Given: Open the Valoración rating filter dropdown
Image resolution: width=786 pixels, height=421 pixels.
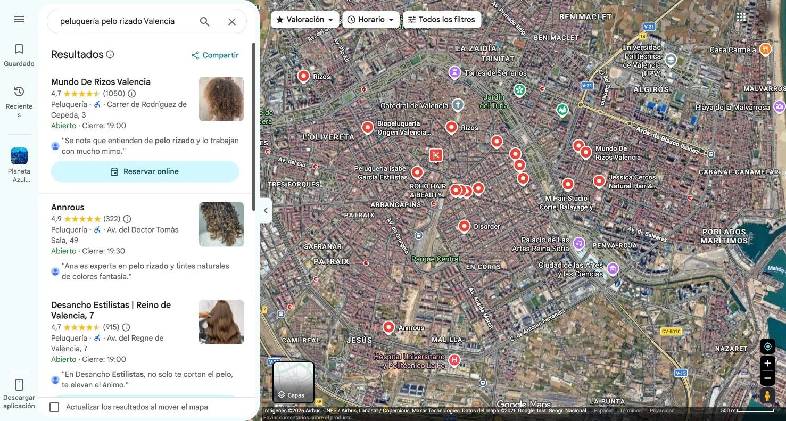Looking at the screenshot, I should (x=305, y=20).
